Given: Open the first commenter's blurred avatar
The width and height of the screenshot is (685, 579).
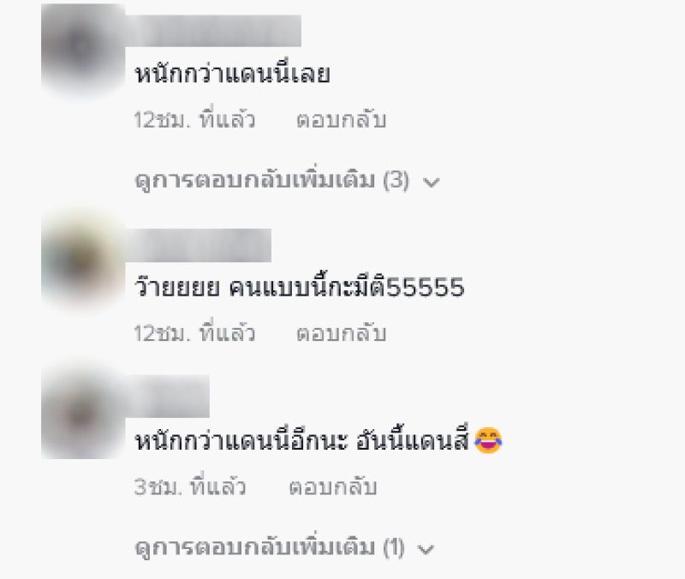Looking at the screenshot, I should click(x=83, y=47).
